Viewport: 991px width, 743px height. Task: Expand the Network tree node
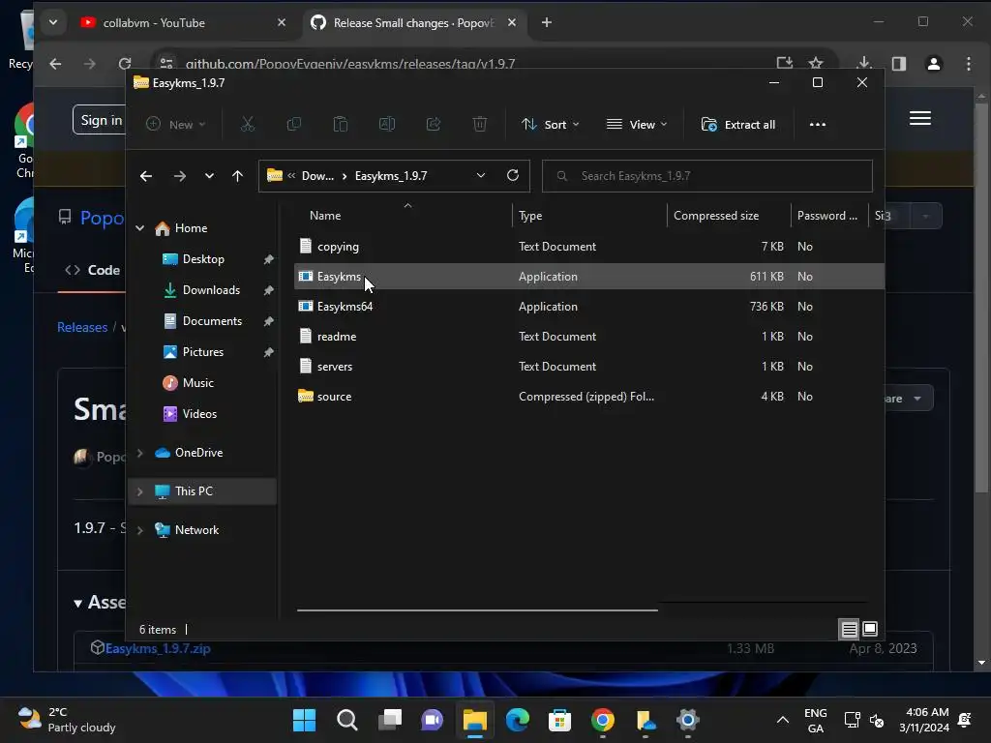139,530
